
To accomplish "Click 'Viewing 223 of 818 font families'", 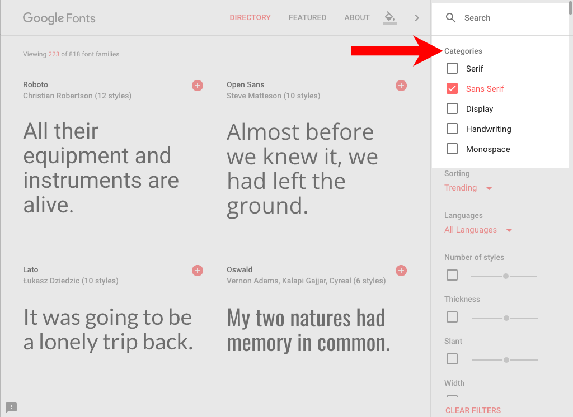I will [71, 54].
